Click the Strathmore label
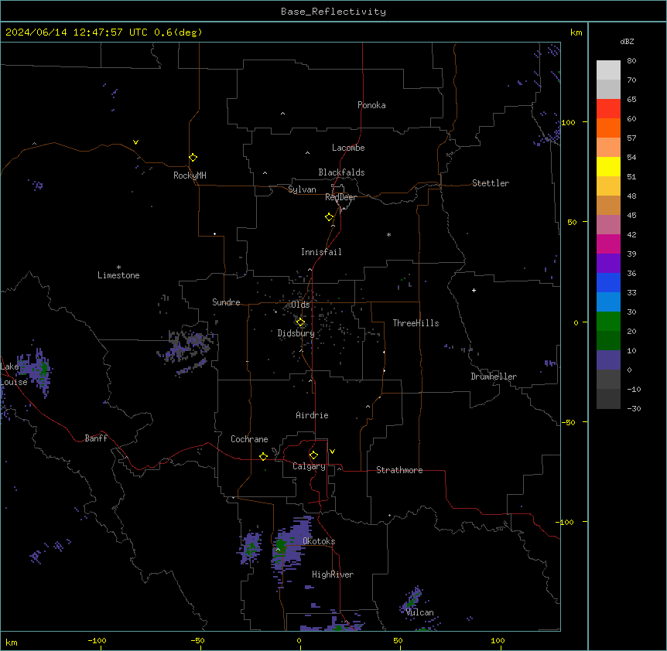667x651 pixels. [399, 470]
